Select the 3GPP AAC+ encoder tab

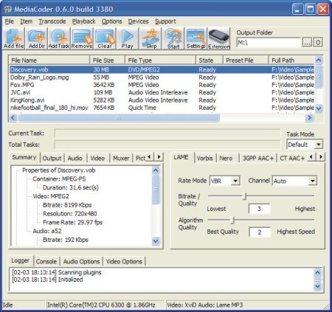pos(258,158)
